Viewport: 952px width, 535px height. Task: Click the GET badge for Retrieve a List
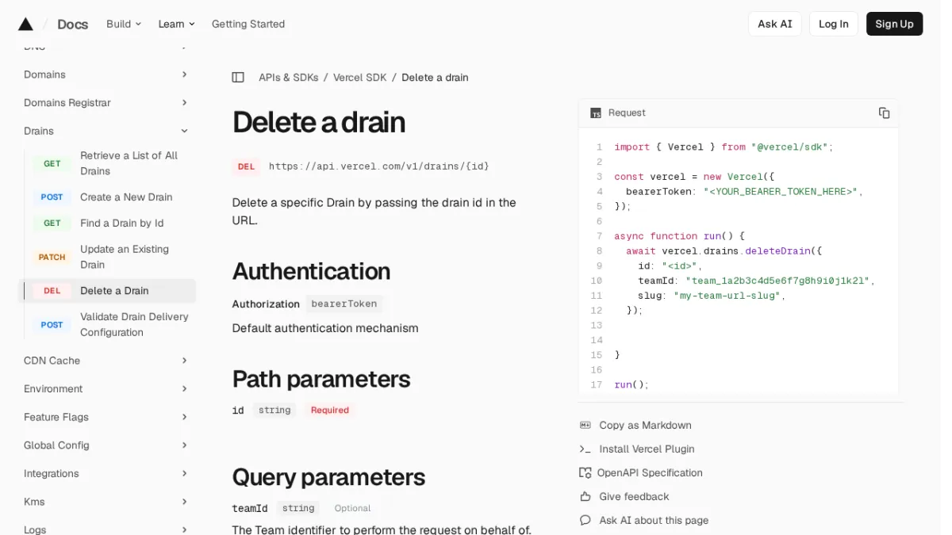coord(52,163)
